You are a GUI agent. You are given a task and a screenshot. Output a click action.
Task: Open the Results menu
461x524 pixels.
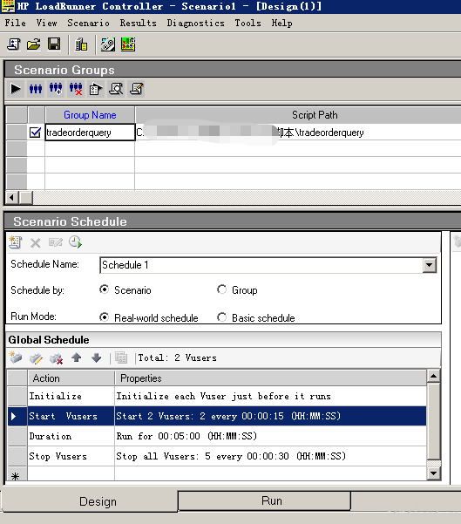[139, 23]
